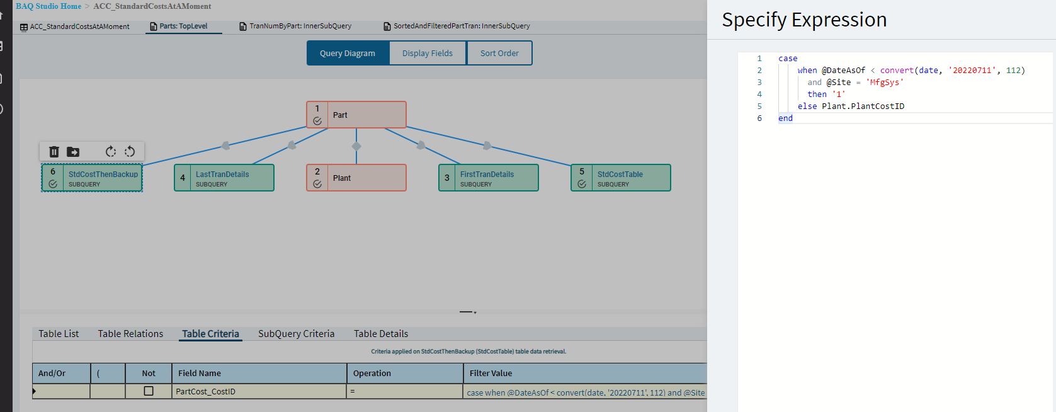This screenshot has width=1056, height=412.
Task: Click the folder-with-arrow move icon
Action: click(x=73, y=152)
